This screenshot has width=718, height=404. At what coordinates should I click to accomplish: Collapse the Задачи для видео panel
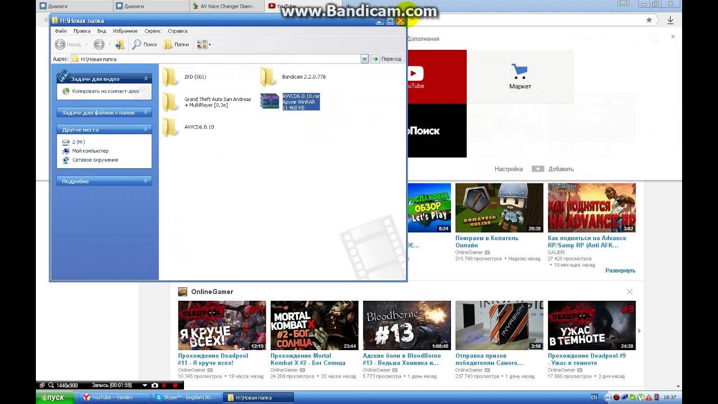click(146, 79)
